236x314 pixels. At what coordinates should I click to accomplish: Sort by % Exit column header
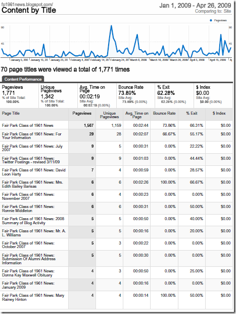(192, 113)
